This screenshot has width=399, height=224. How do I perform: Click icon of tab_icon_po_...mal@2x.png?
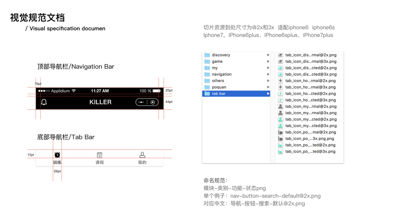click(280, 132)
